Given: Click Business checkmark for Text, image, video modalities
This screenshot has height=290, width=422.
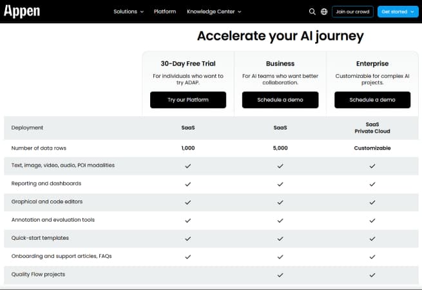Looking at the screenshot, I should pyautogui.click(x=280, y=166).
